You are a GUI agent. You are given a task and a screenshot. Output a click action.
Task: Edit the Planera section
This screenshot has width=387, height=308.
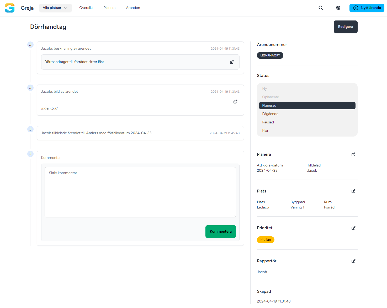(x=353, y=154)
